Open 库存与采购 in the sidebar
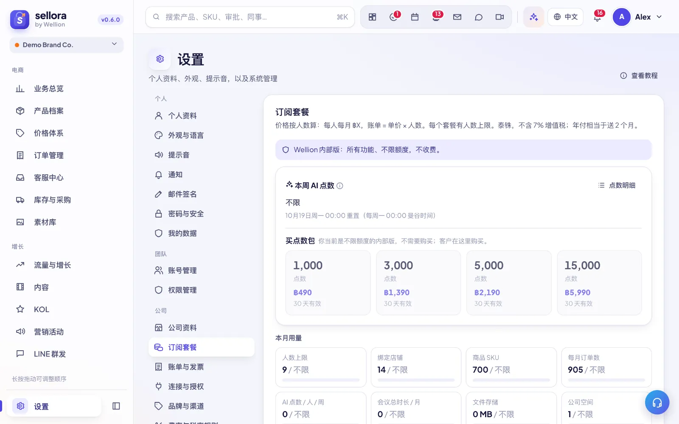Image resolution: width=679 pixels, height=424 pixels. click(x=67, y=200)
